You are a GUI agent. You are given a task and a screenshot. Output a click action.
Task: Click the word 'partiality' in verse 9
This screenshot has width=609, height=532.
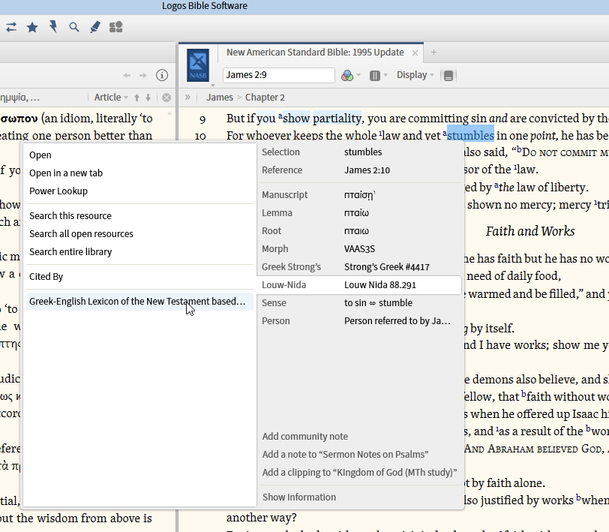point(337,119)
